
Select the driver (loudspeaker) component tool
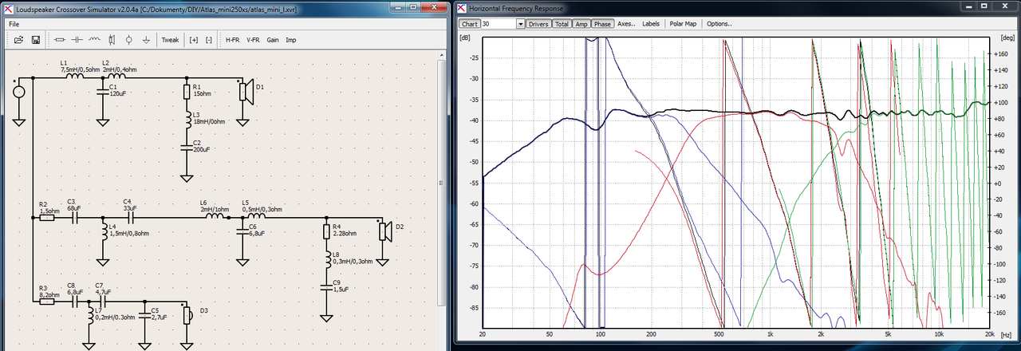tap(112, 39)
